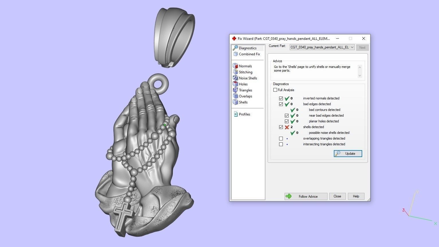Open the Normals page icon

(x=236, y=66)
